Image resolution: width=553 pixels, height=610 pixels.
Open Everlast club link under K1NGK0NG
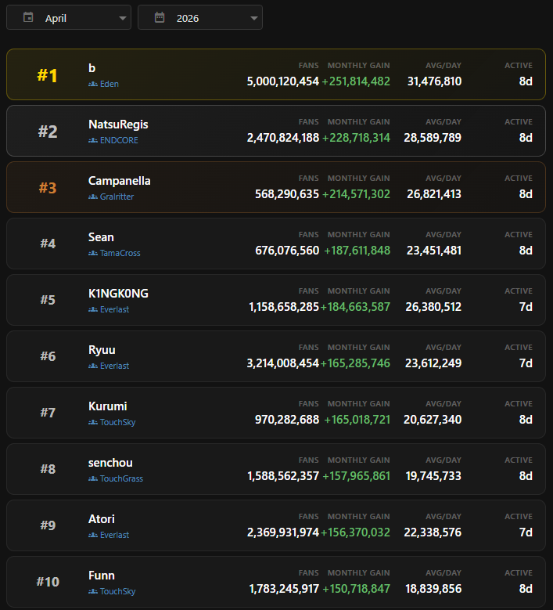[114, 309]
